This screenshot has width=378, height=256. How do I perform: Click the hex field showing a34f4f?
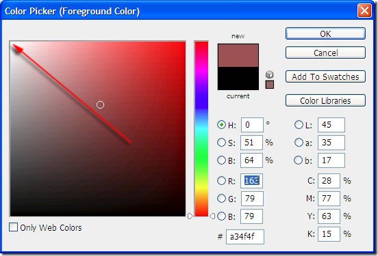click(x=245, y=237)
